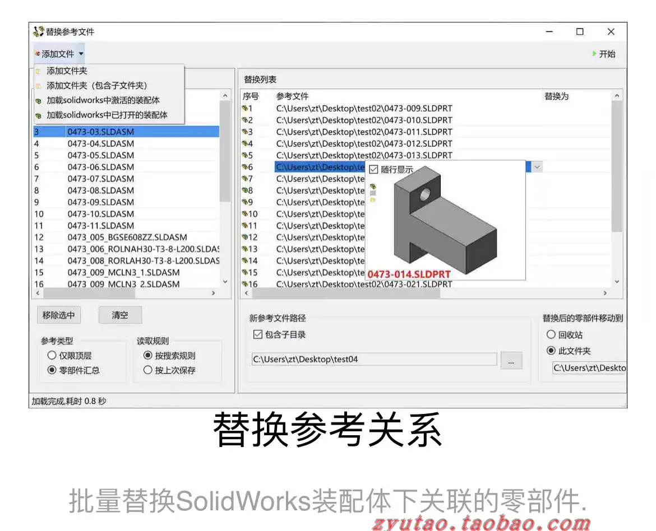Viewport: 656px width, 531px height.
Task: Click the path input showing C:\Users\zt\Desktop\test04
Action: 370,360
